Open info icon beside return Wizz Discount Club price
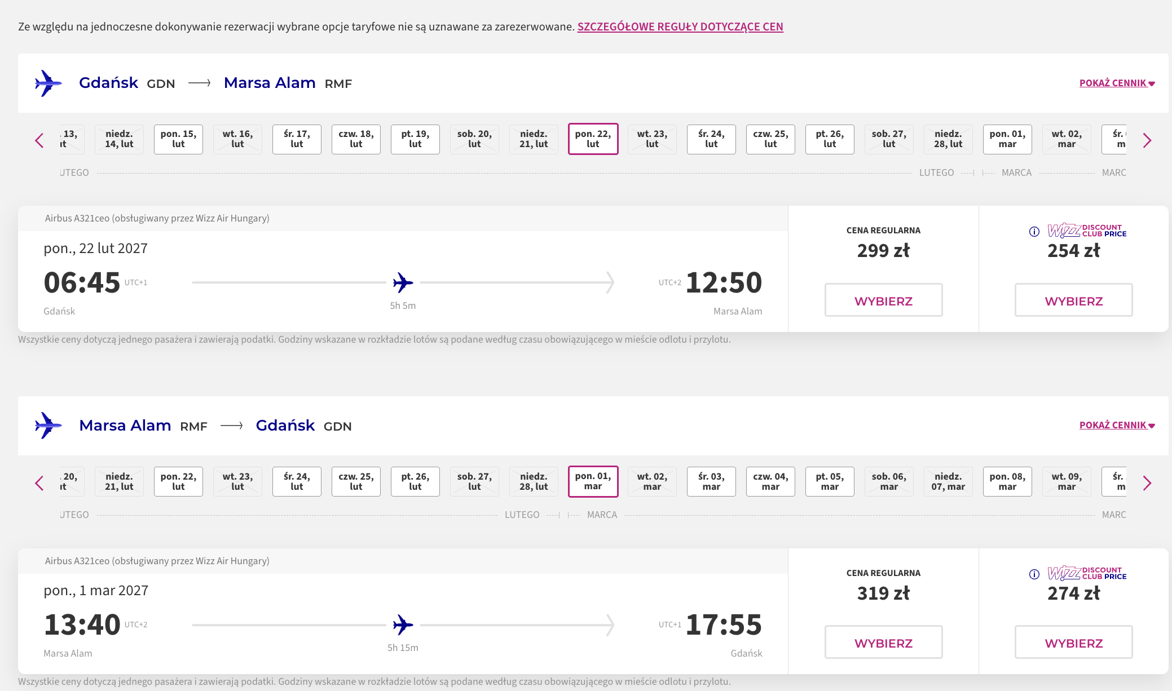The height and width of the screenshot is (691, 1172). point(1034,574)
